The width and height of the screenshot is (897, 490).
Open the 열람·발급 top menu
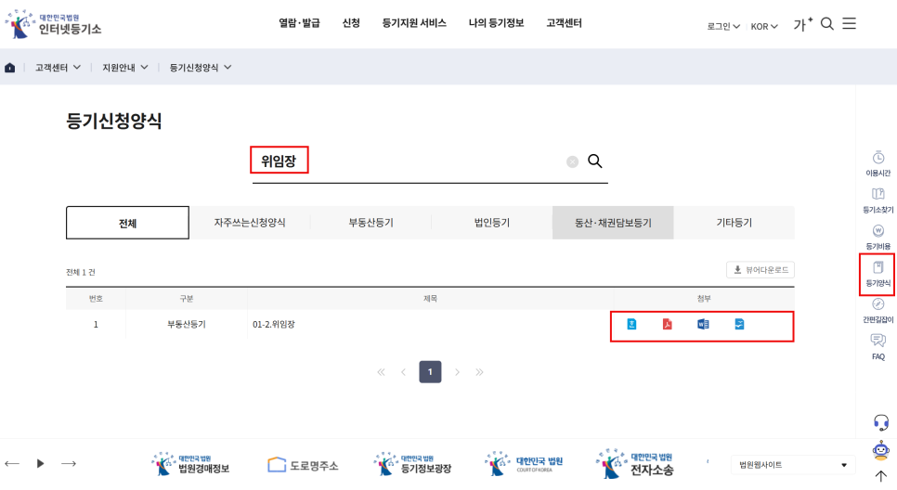click(x=299, y=23)
